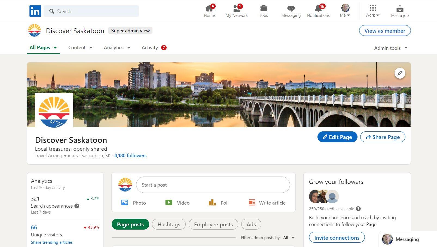Click View as member button

385,31
